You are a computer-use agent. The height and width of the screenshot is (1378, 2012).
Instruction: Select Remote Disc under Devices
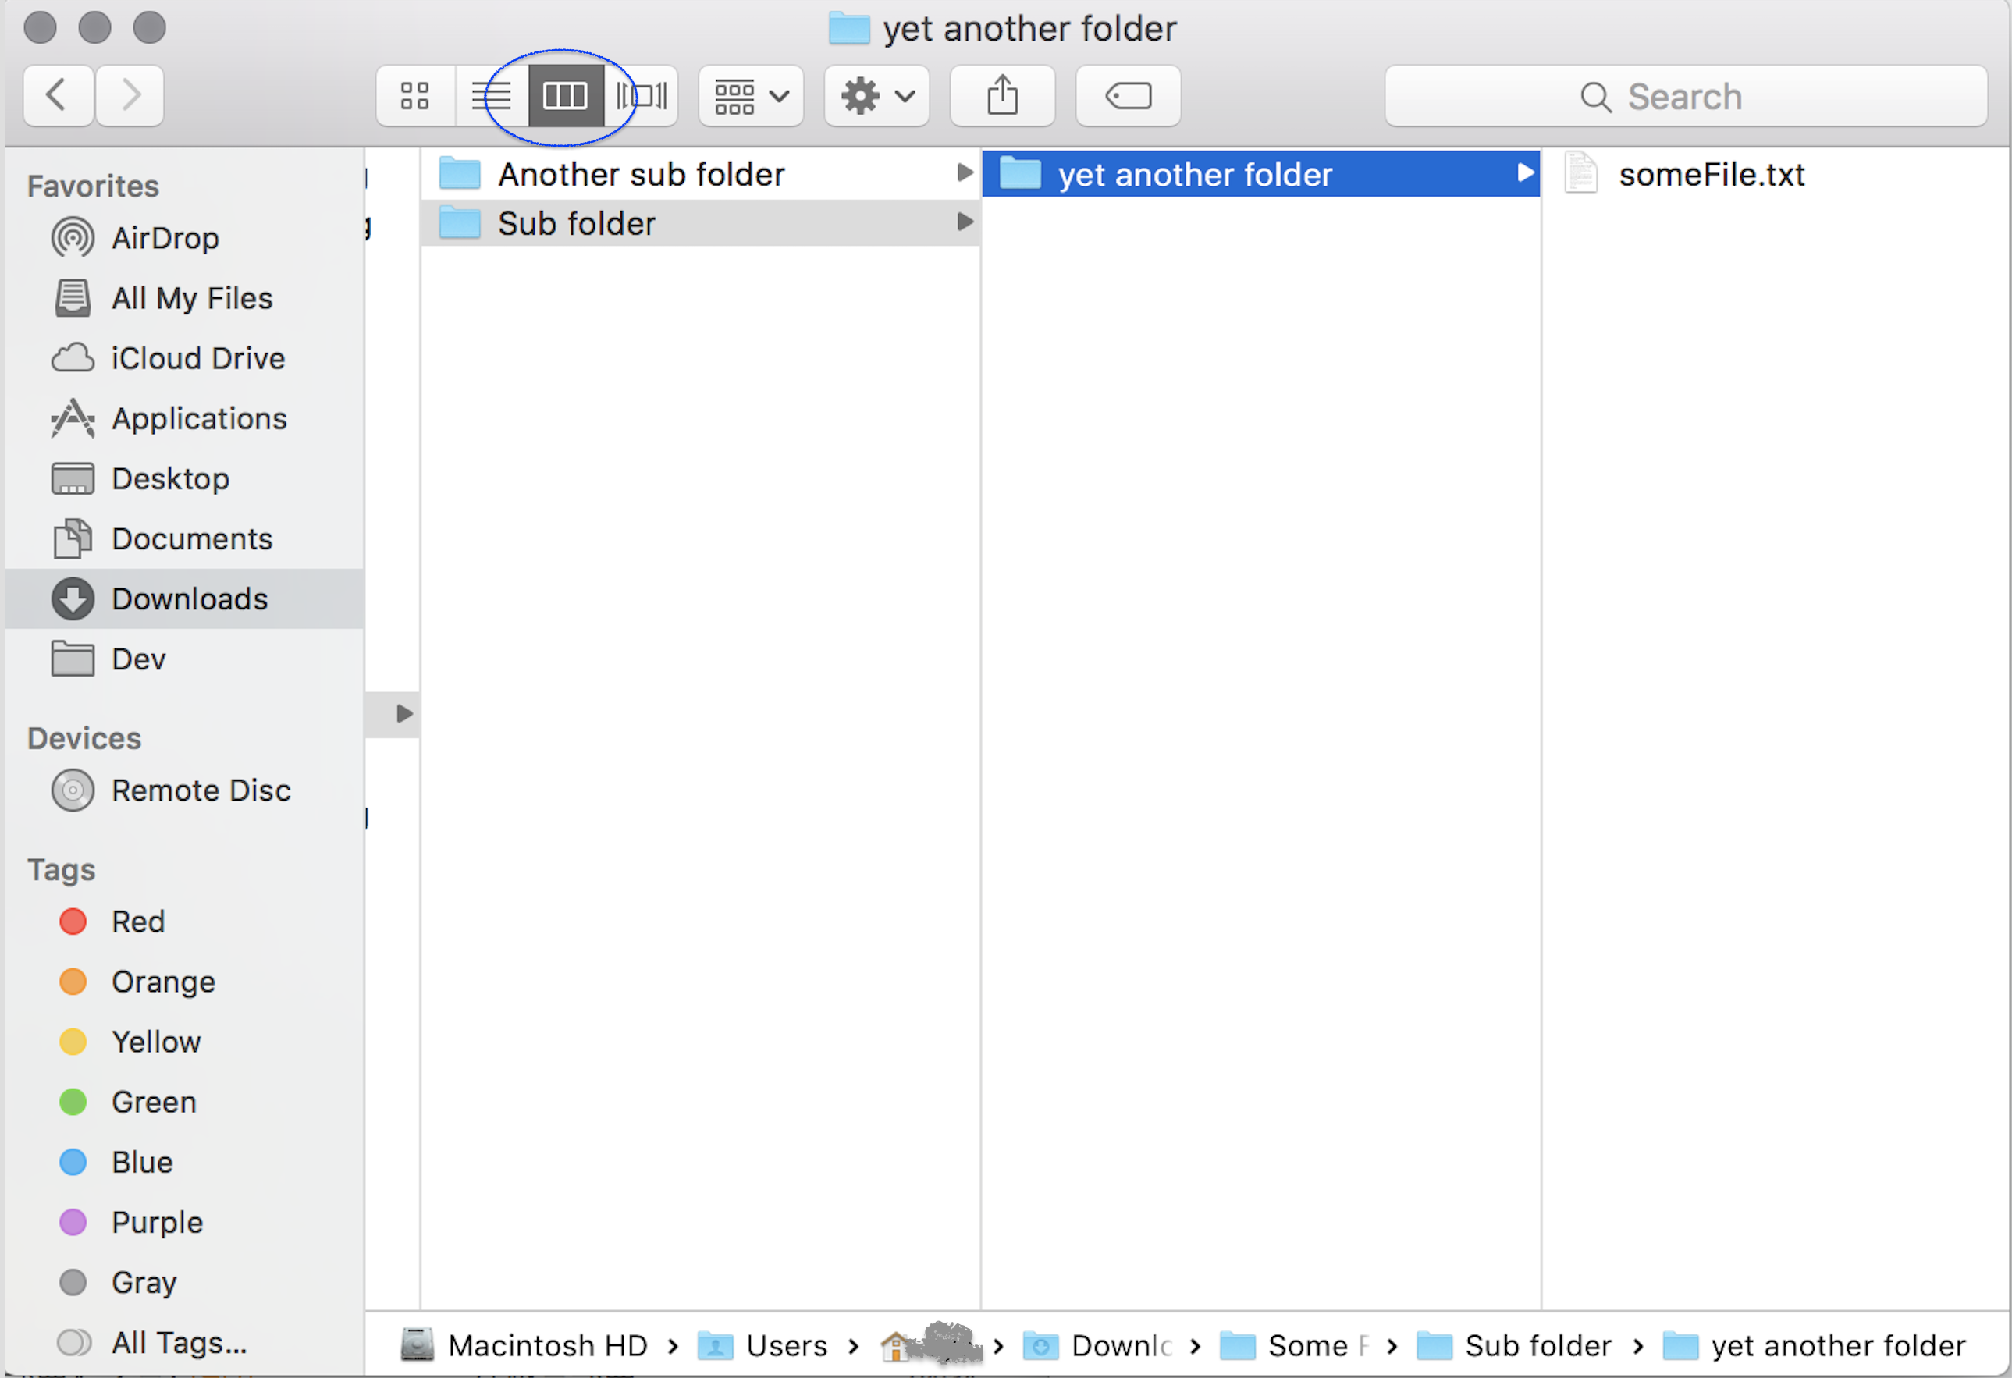184,790
